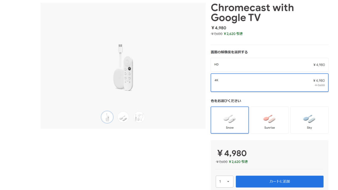338x190 pixels.
Task: Select the Snow color thumbnail
Action: (x=229, y=118)
